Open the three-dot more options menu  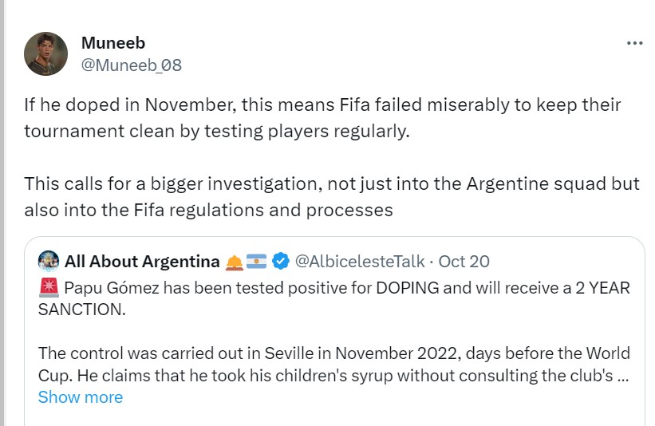634,43
